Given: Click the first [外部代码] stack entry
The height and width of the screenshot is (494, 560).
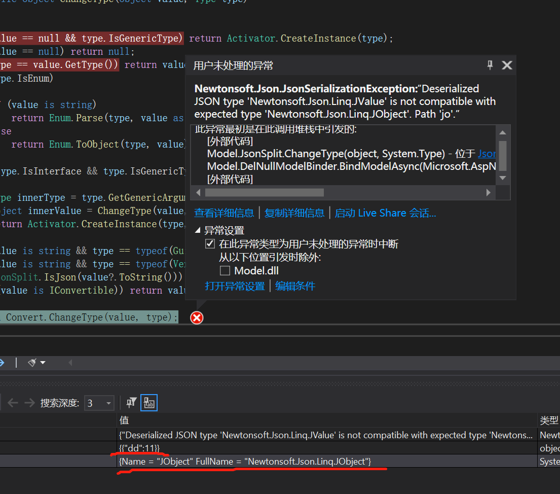Looking at the screenshot, I should pos(230,141).
